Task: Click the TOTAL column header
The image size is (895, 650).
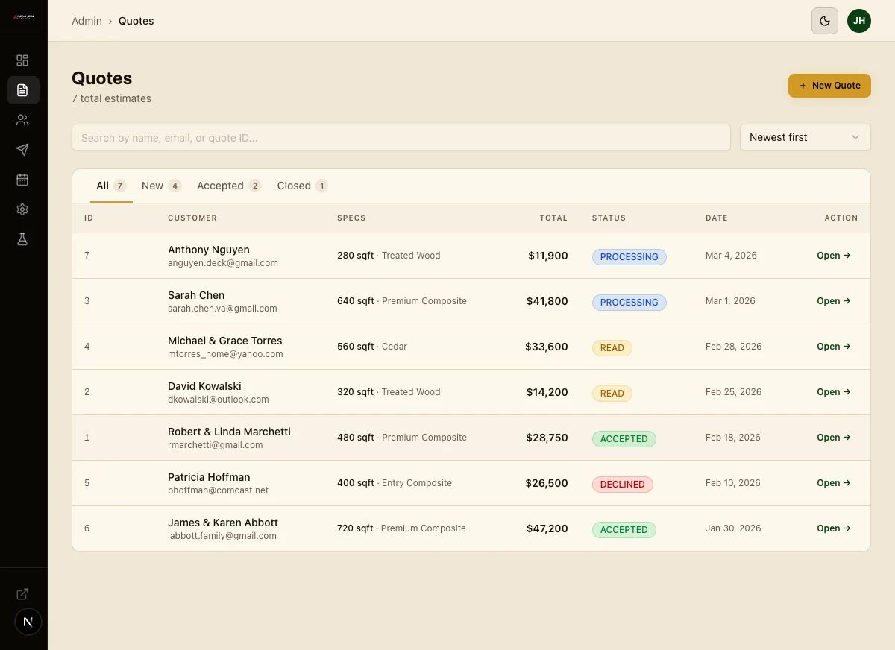Action: pyautogui.click(x=553, y=218)
